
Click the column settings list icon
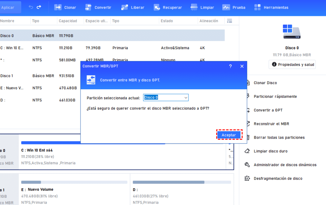[230, 21]
